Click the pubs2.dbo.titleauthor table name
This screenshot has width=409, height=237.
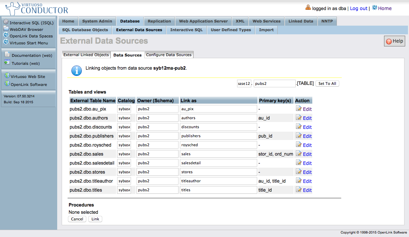91,181
